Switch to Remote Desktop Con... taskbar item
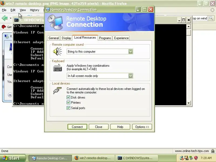Image resolution: width=216 pixels, height=162 pixels. click(50, 158)
